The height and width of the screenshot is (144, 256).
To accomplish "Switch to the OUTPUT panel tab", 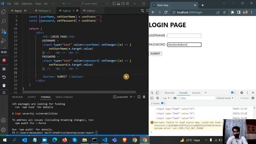I will pos(32,97).
